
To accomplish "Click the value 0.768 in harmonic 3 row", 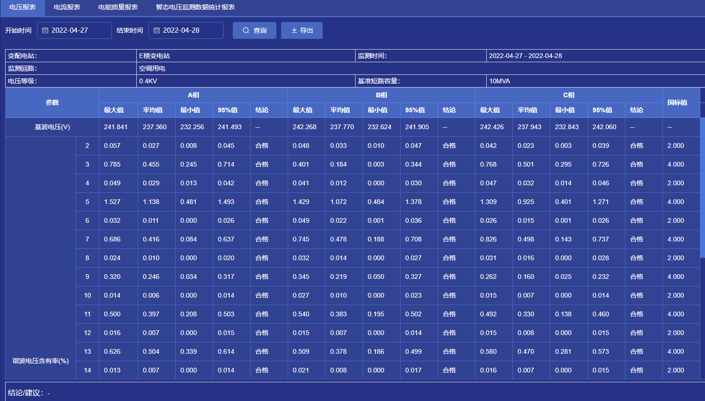I will 489,164.
